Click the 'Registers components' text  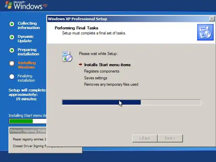pyautogui.click(x=102, y=71)
